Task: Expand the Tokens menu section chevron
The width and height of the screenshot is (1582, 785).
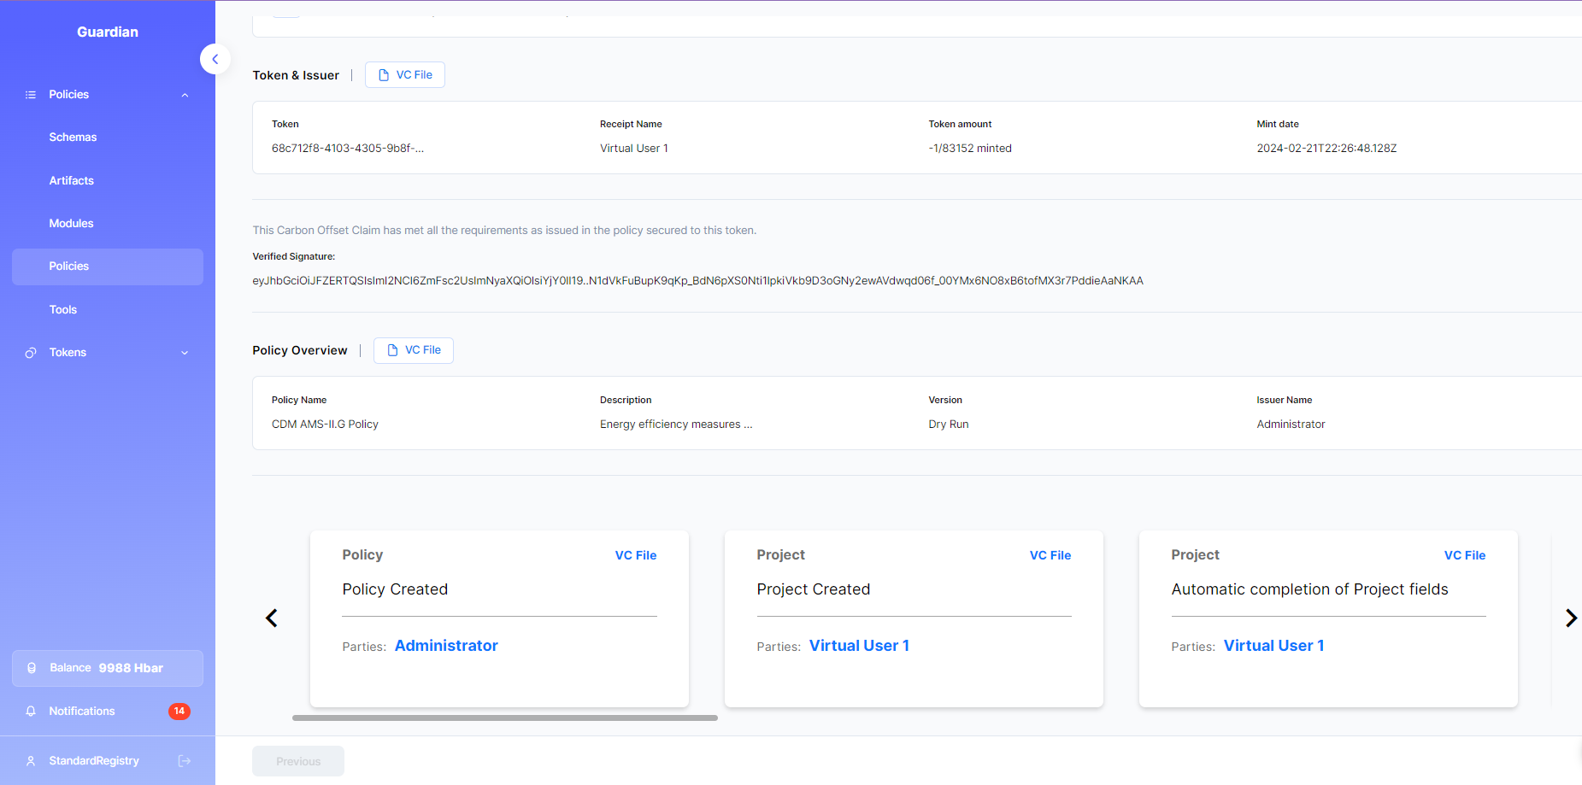Action: pyautogui.click(x=185, y=353)
